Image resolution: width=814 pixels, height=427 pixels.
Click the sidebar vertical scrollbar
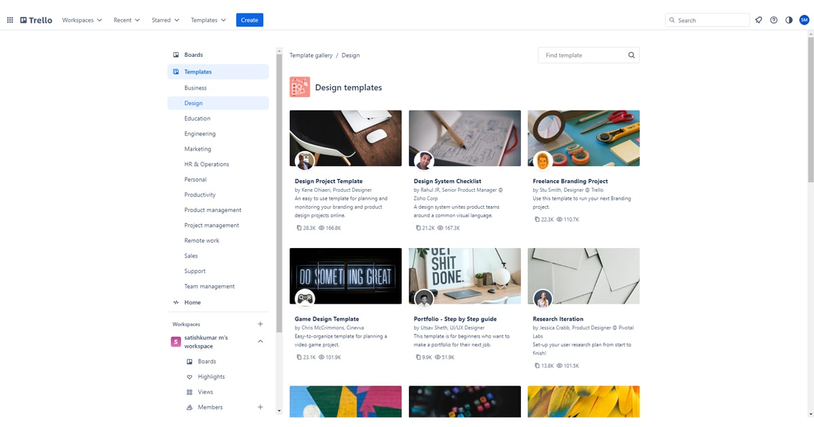[x=279, y=203]
